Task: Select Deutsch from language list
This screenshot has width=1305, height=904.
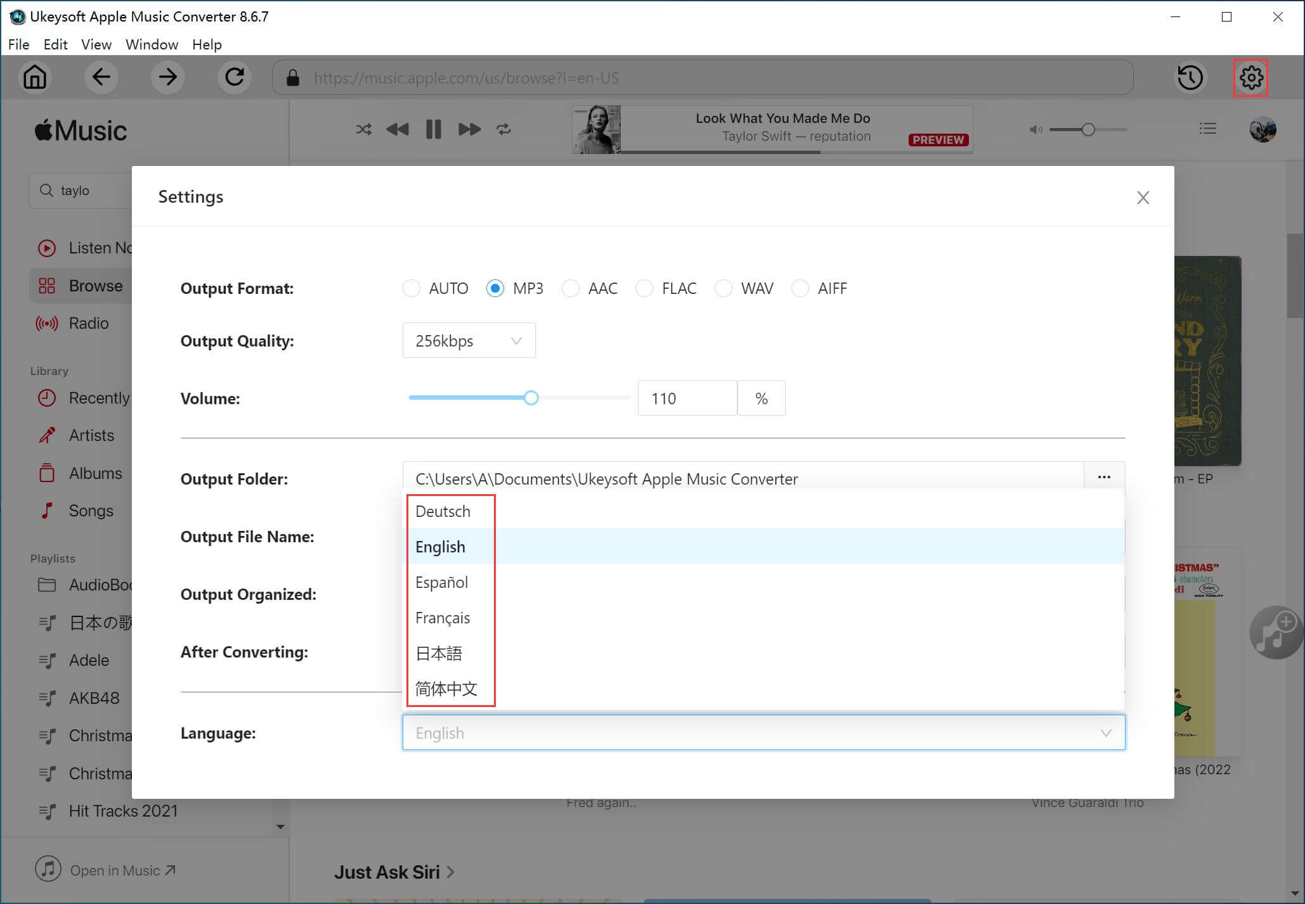Action: [442, 511]
